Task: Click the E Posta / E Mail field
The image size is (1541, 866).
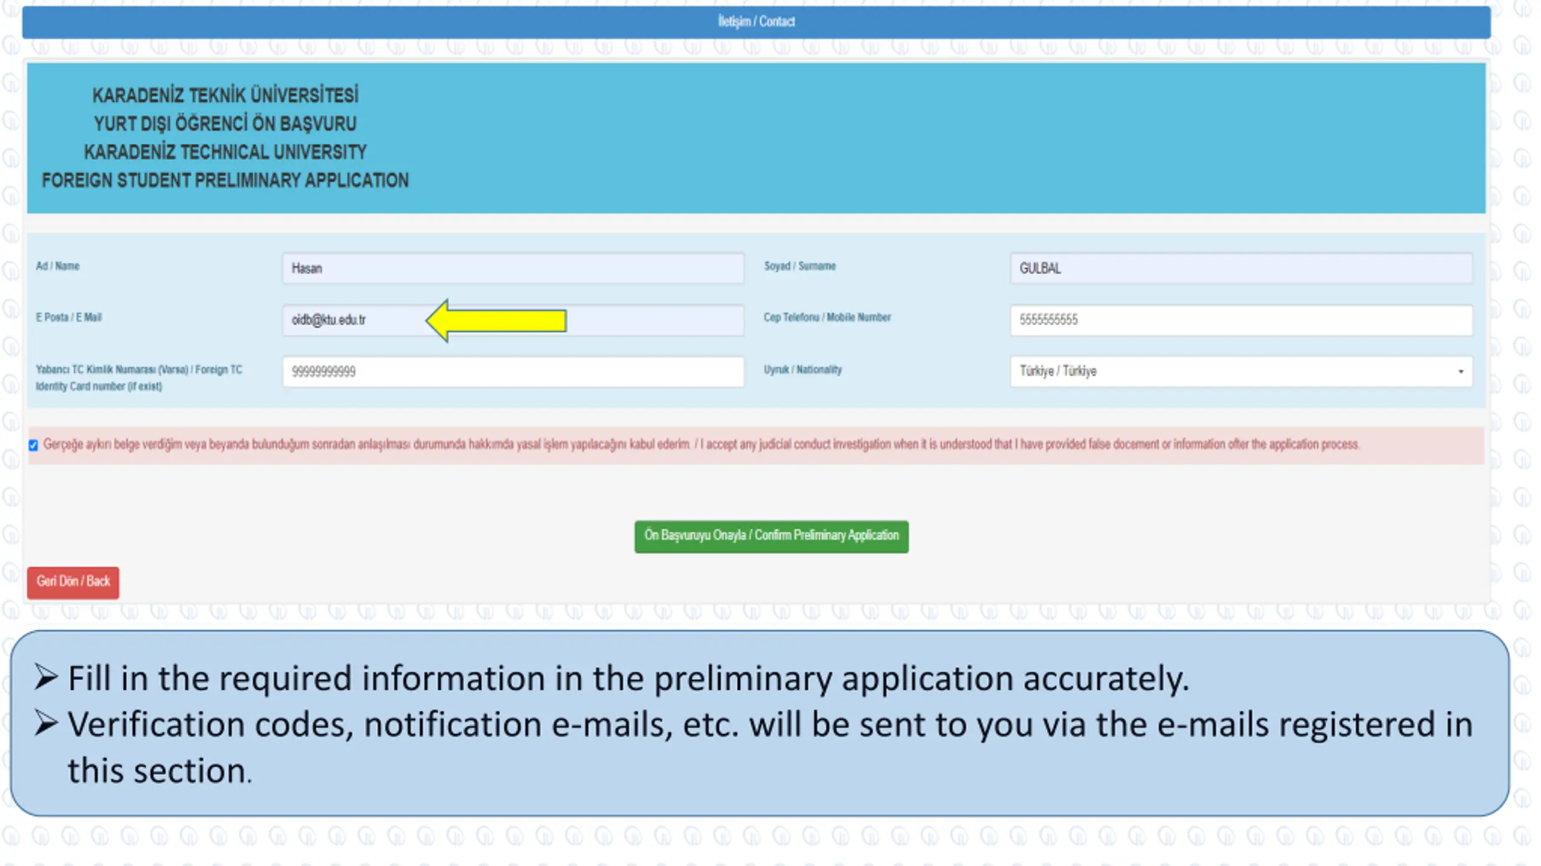Action: pyautogui.click(x=513, y=320)
